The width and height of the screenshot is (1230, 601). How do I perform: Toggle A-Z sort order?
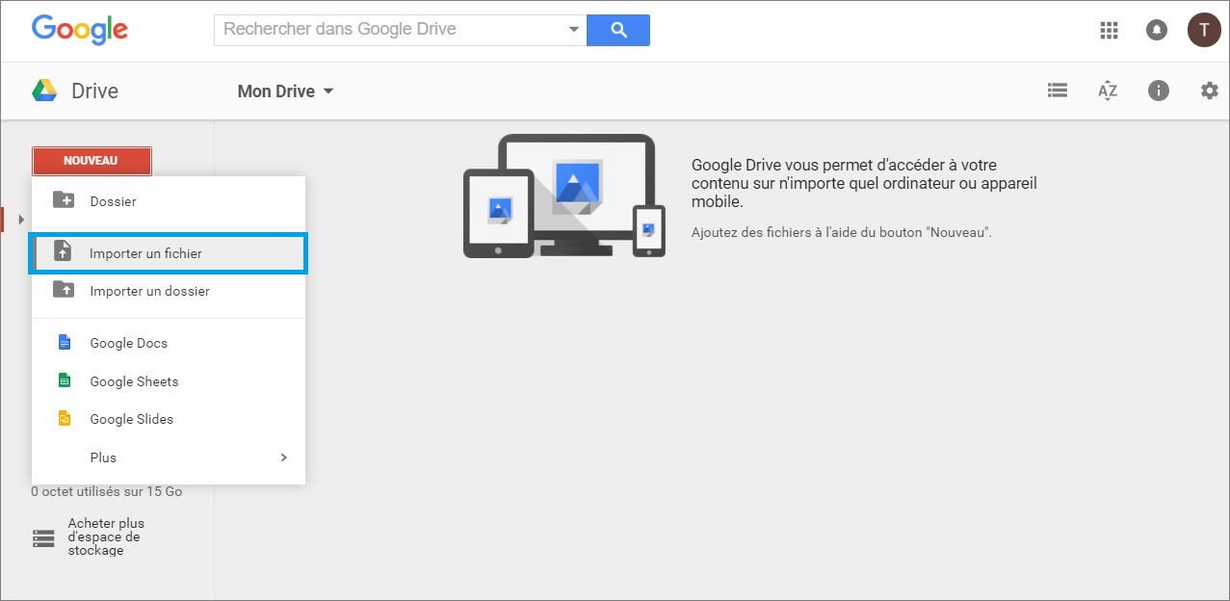click(x=1107, y=90)
